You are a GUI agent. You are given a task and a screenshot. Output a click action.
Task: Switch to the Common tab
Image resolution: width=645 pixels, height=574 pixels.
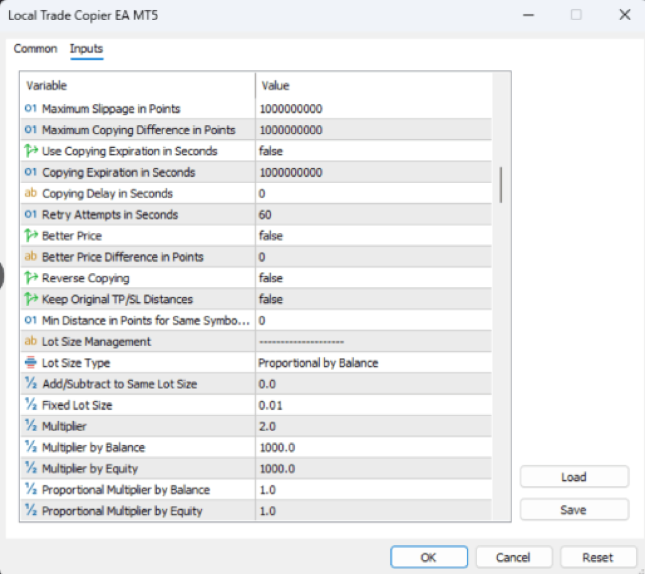[35, 48]
